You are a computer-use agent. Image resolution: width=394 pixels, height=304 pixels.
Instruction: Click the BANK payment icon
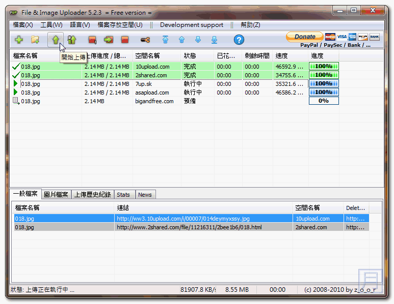pos(375,37)
